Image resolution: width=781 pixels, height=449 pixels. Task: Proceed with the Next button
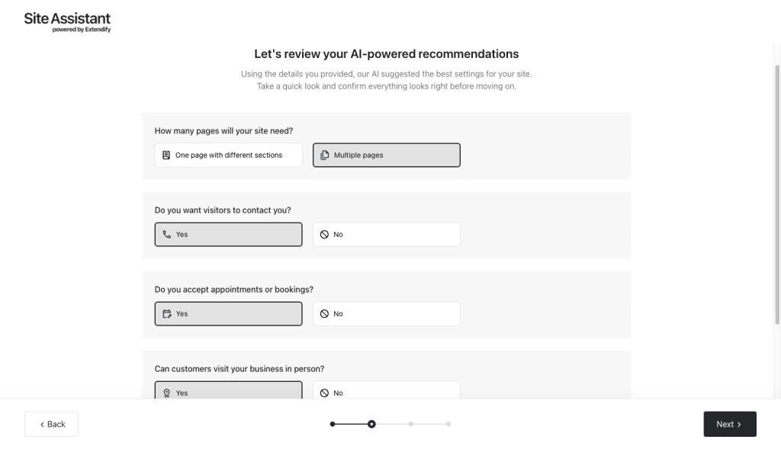point(729,425)
